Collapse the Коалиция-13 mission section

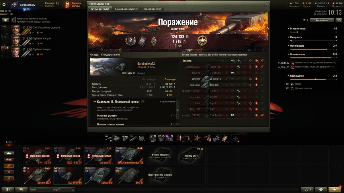click(x=95, y=102)
